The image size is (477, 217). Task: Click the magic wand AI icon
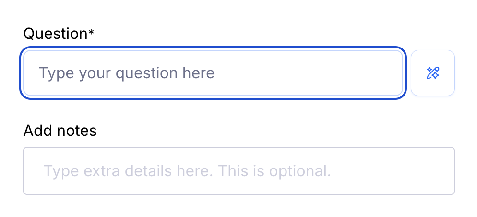point(433,73)
